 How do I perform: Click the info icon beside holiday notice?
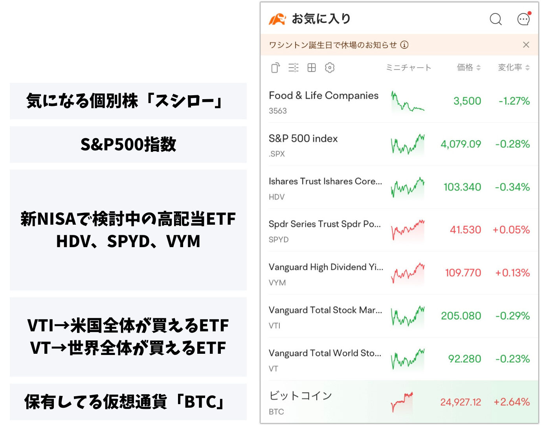tap(404, 45)
